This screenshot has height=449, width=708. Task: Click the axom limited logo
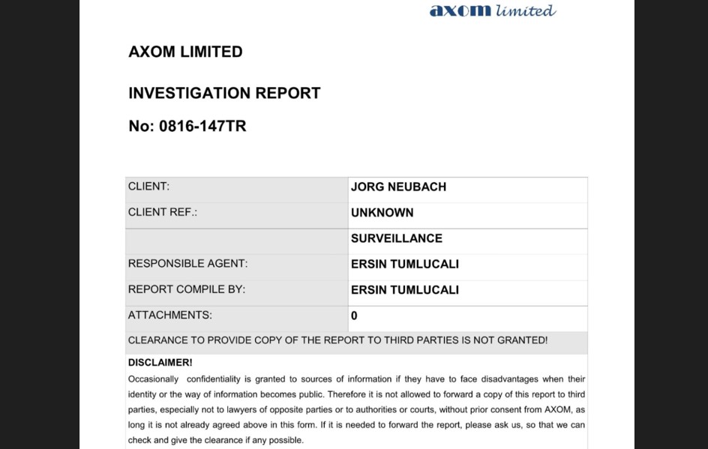tap(492, 10)
